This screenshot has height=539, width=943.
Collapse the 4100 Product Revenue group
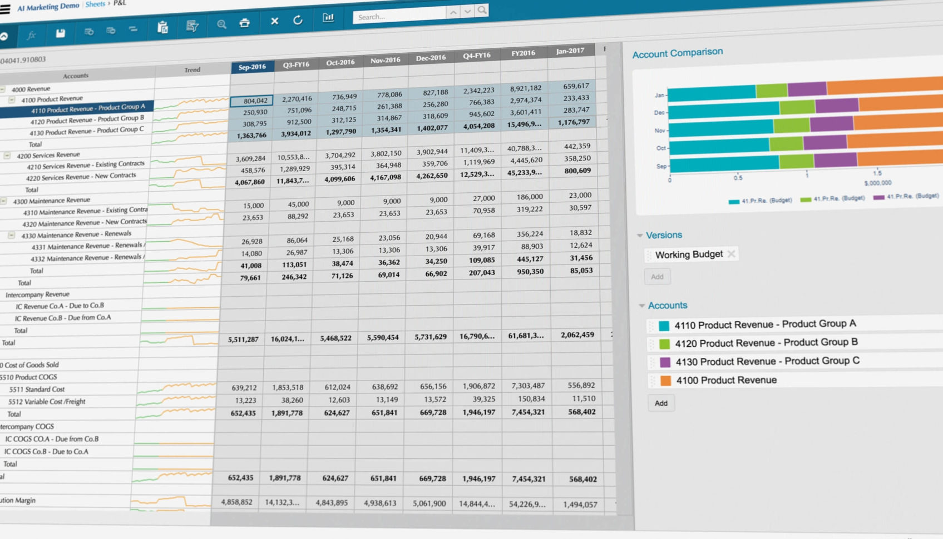11,98
